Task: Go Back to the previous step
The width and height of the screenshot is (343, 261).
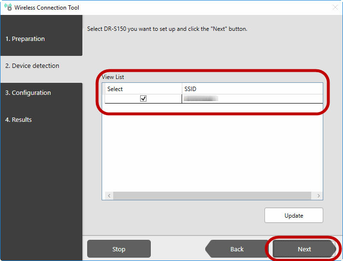Action: tap(237, 249)
